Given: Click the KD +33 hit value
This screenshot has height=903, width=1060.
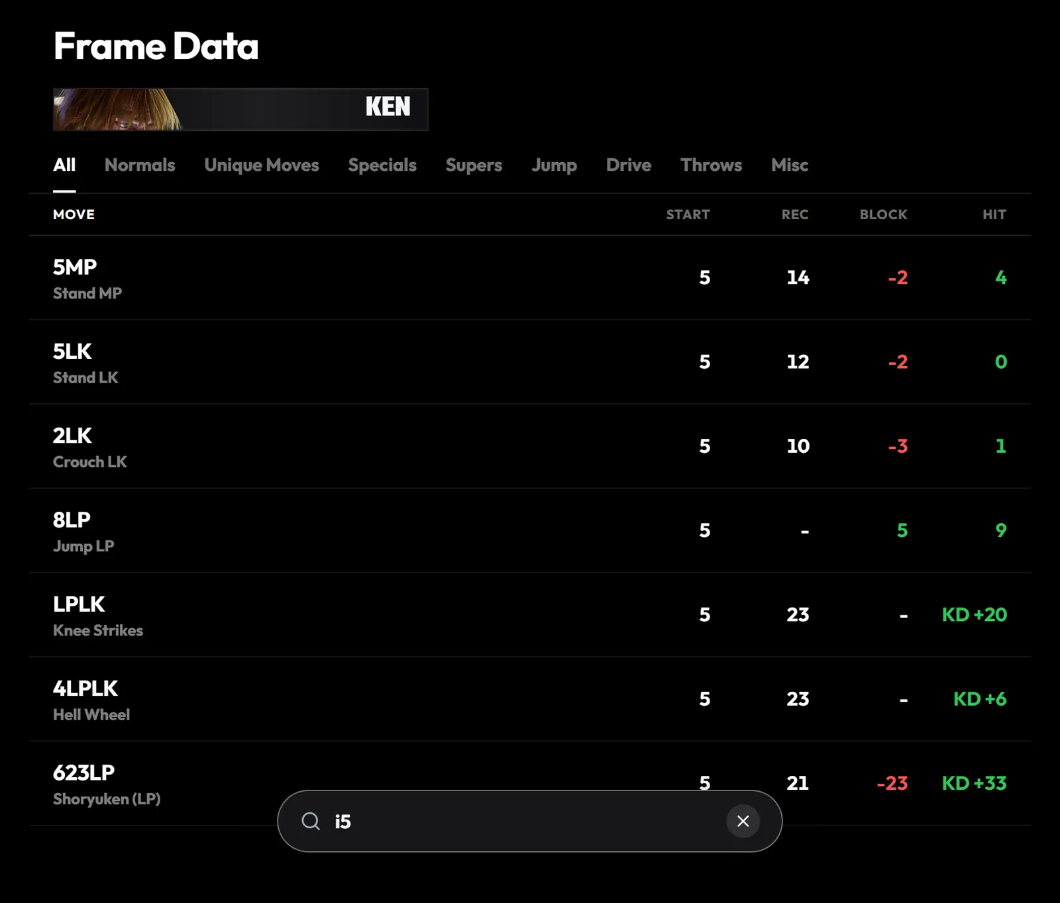Looking at the screenshot, I should [975, 783].
